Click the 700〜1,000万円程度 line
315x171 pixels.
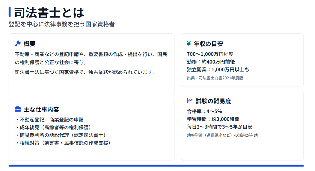210,54
